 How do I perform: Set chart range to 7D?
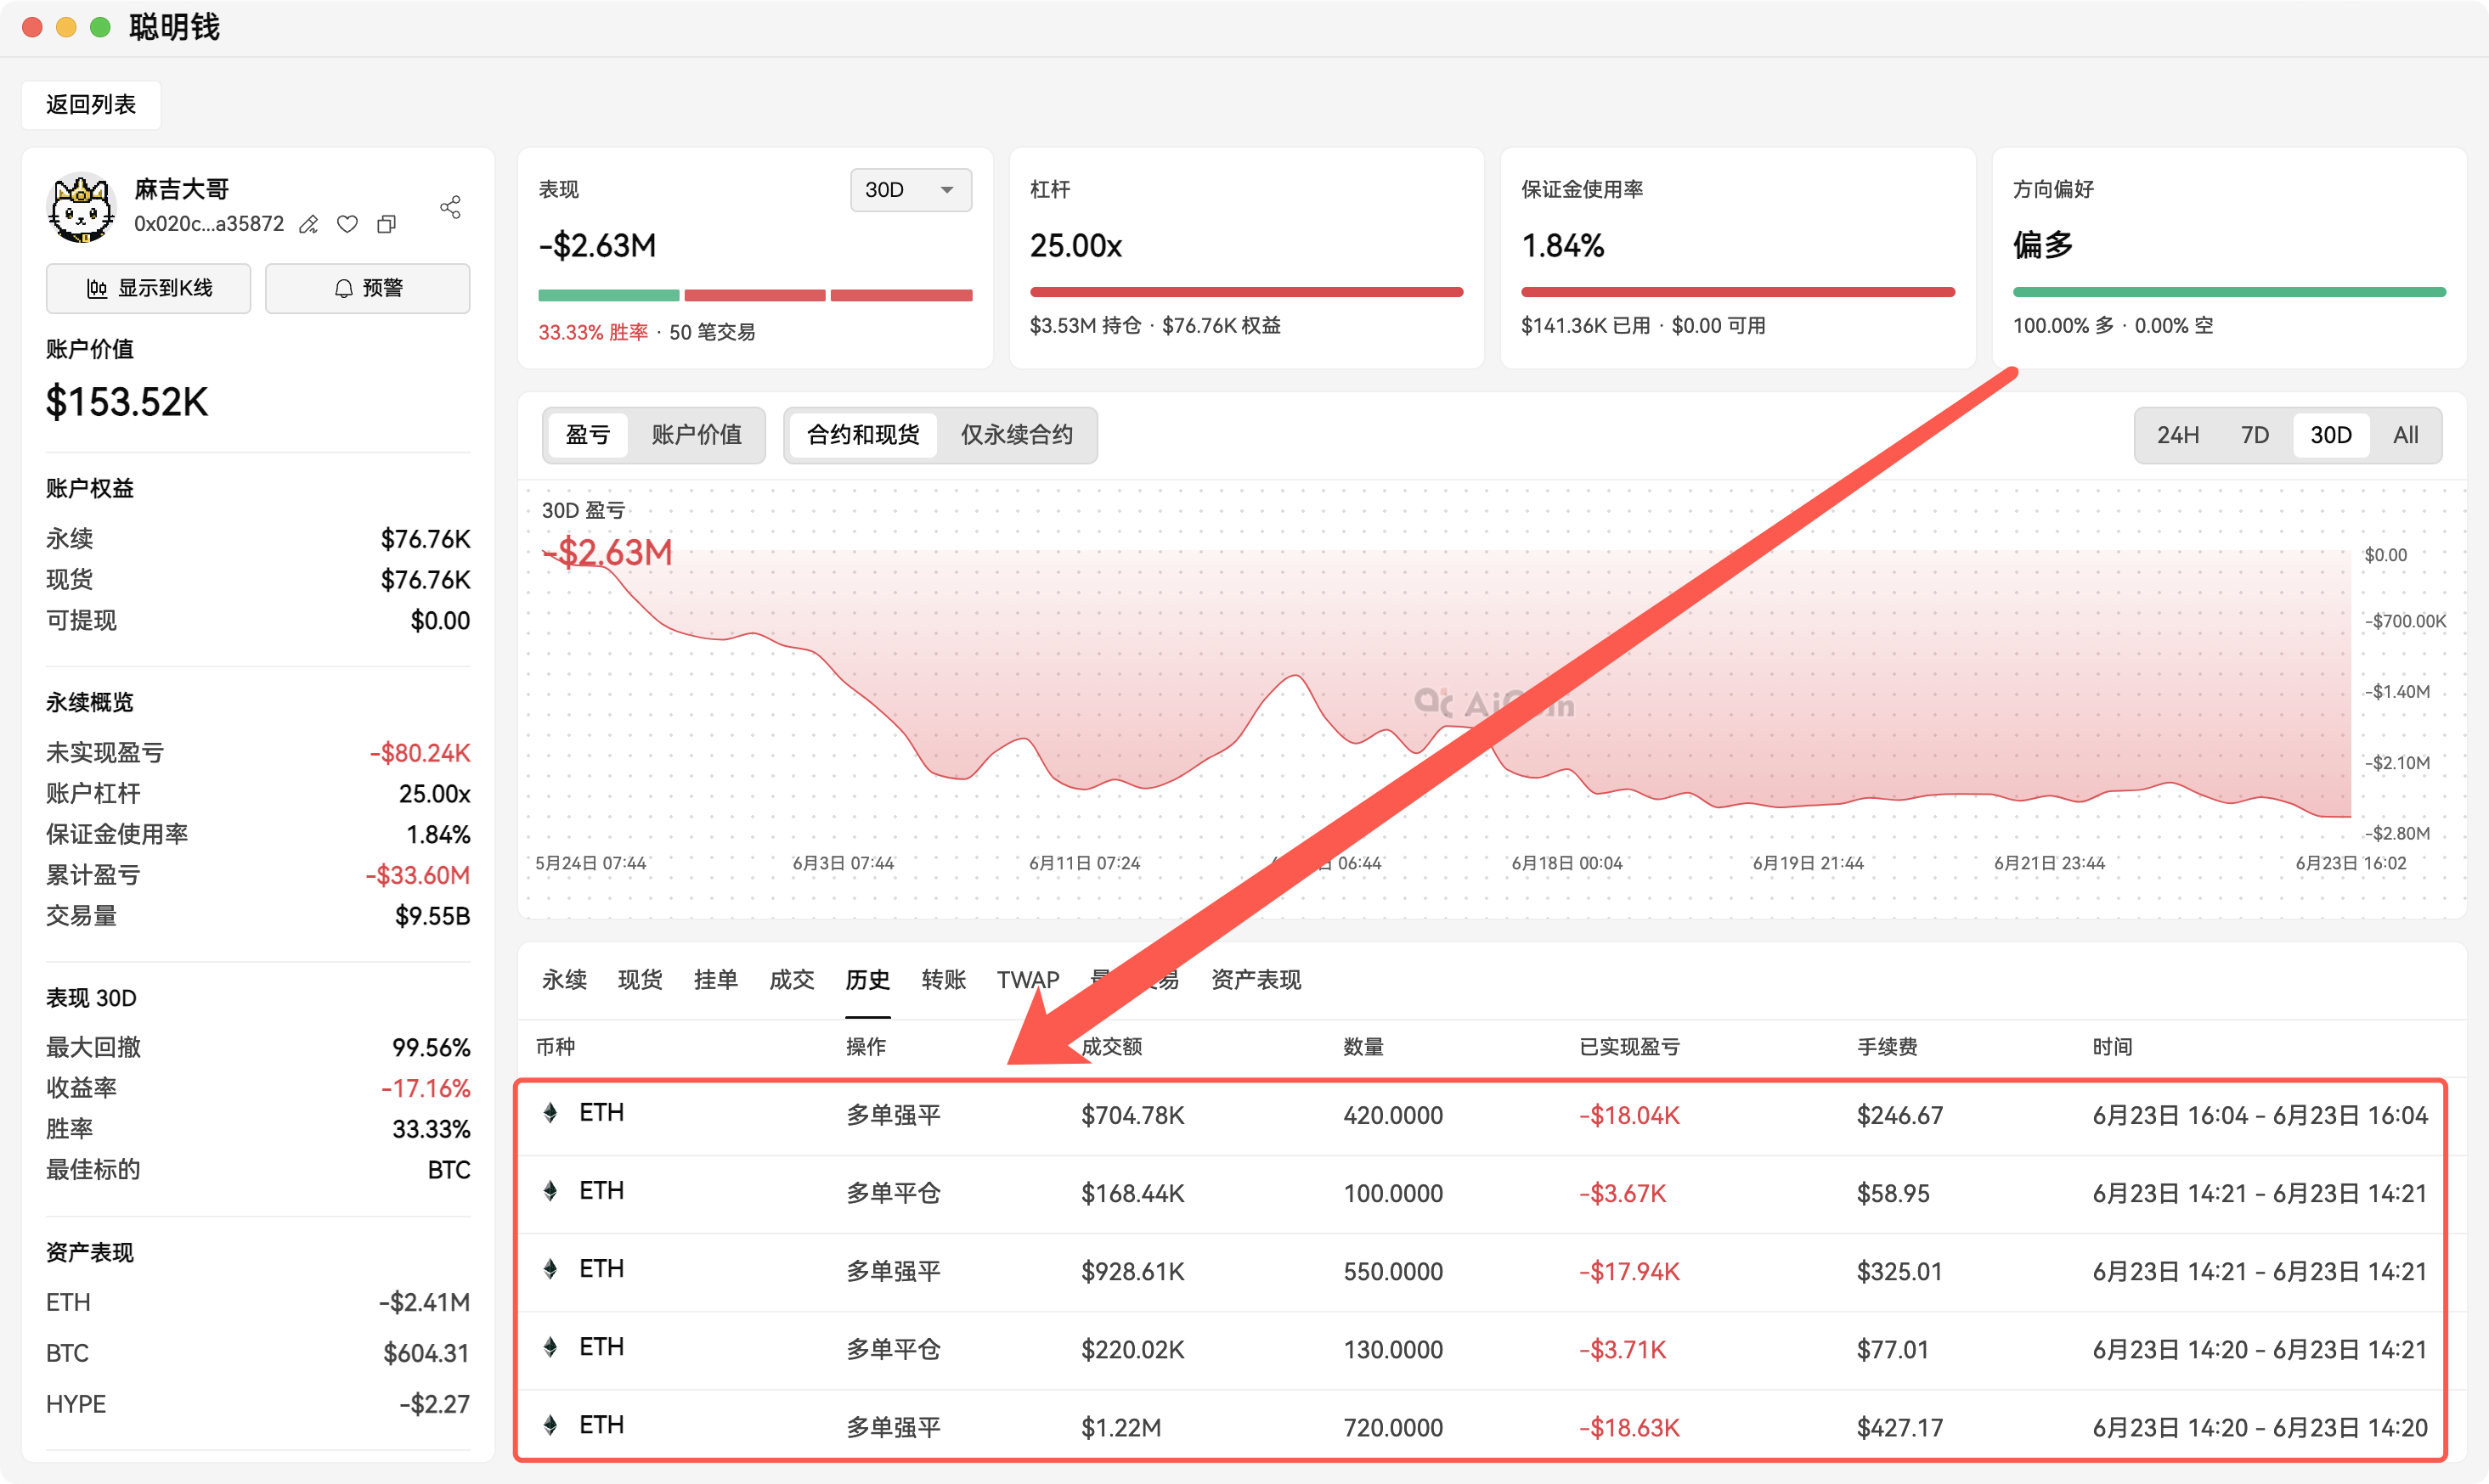point(2255,435)
